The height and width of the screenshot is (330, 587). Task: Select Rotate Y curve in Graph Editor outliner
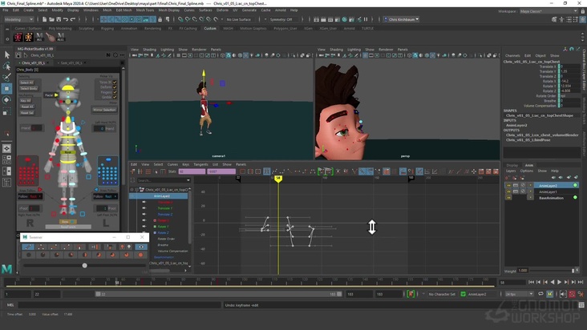[164, 227]
